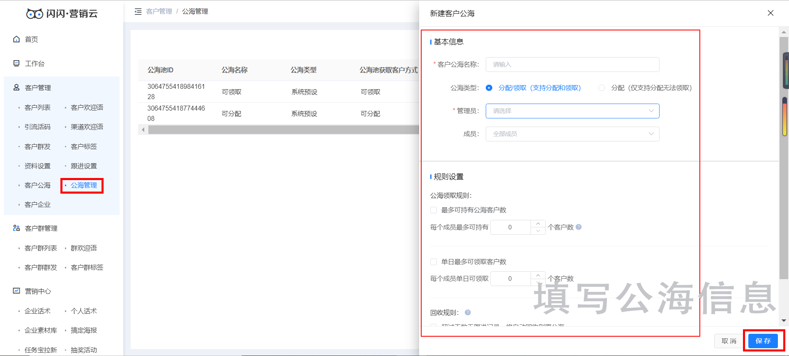Open 企业素材库 in sidebar
Image resolution: width=789 pixels, height=356 pixels.
pos(41,330)
